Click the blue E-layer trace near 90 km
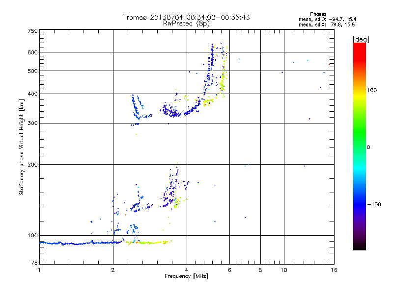This screenshot has width=393, height=294. tap(80, 243)
